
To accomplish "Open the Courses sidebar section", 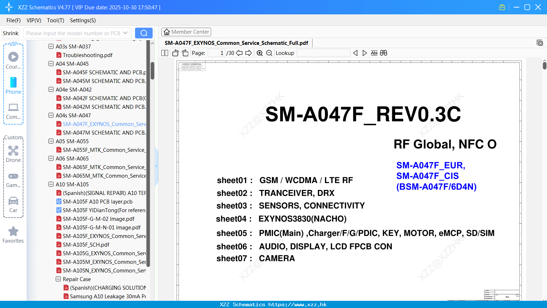I will (13, 60).
